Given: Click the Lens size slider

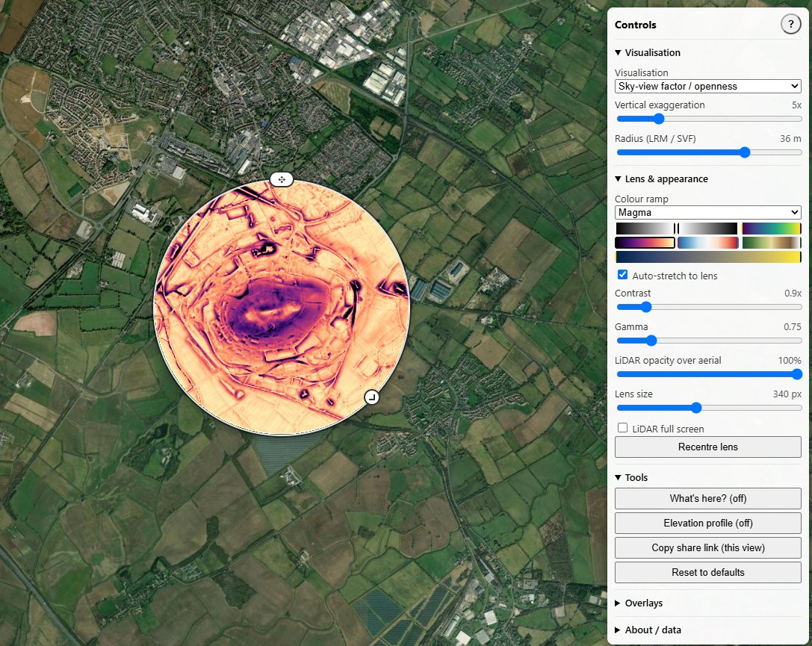Looking at the screenshot, I should 709,408.
